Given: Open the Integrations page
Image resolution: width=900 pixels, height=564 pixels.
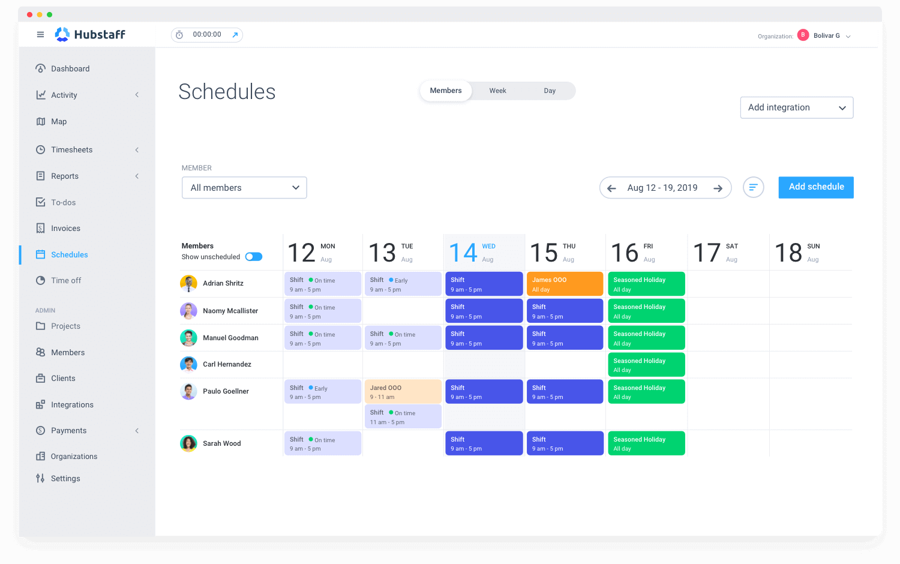Looking at the screenshot, I should point(71,404).
